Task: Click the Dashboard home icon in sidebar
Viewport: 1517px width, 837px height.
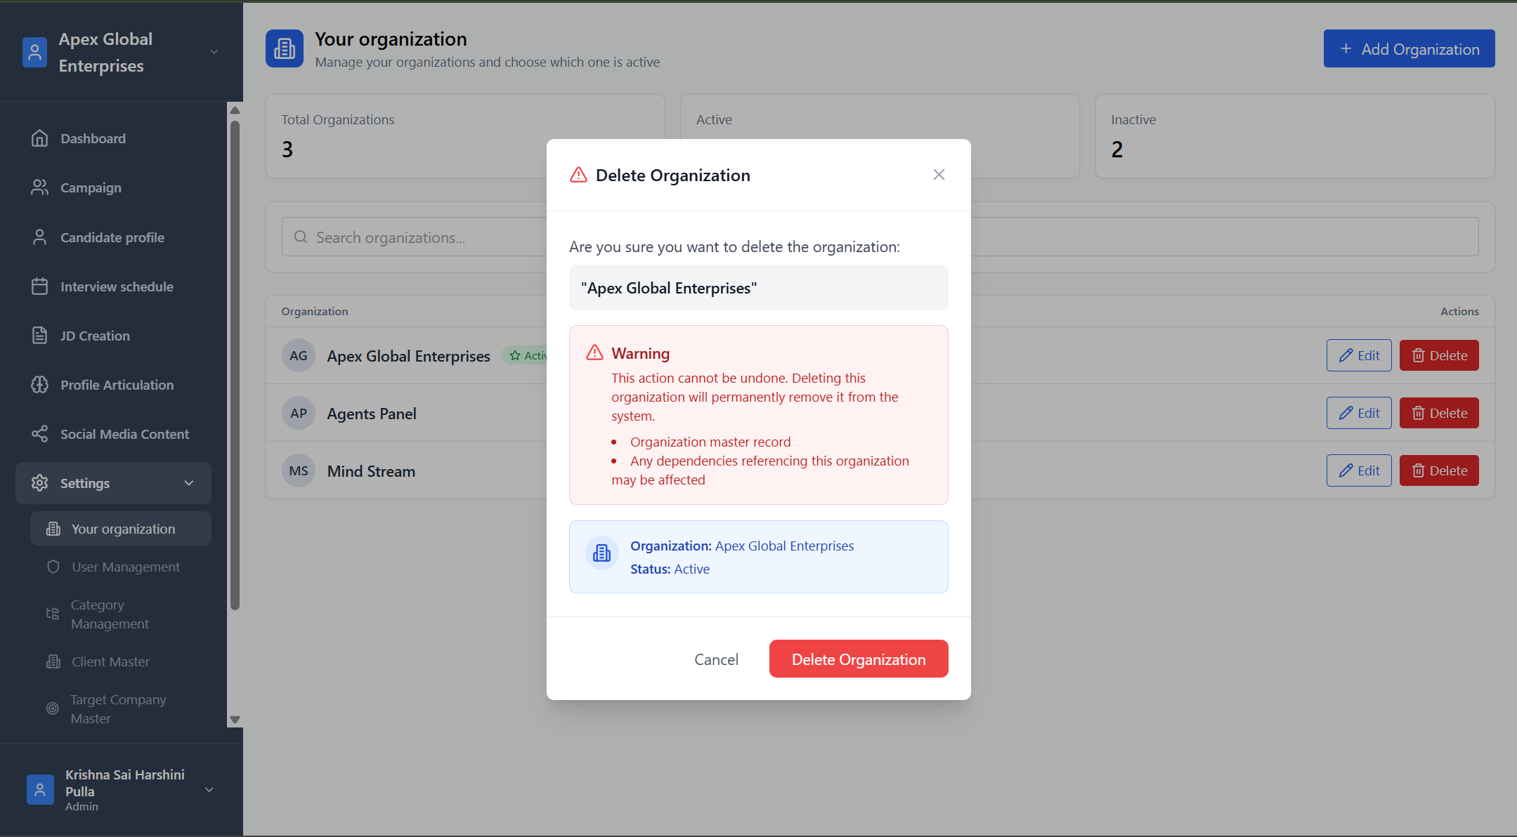Action: point(39,138)
